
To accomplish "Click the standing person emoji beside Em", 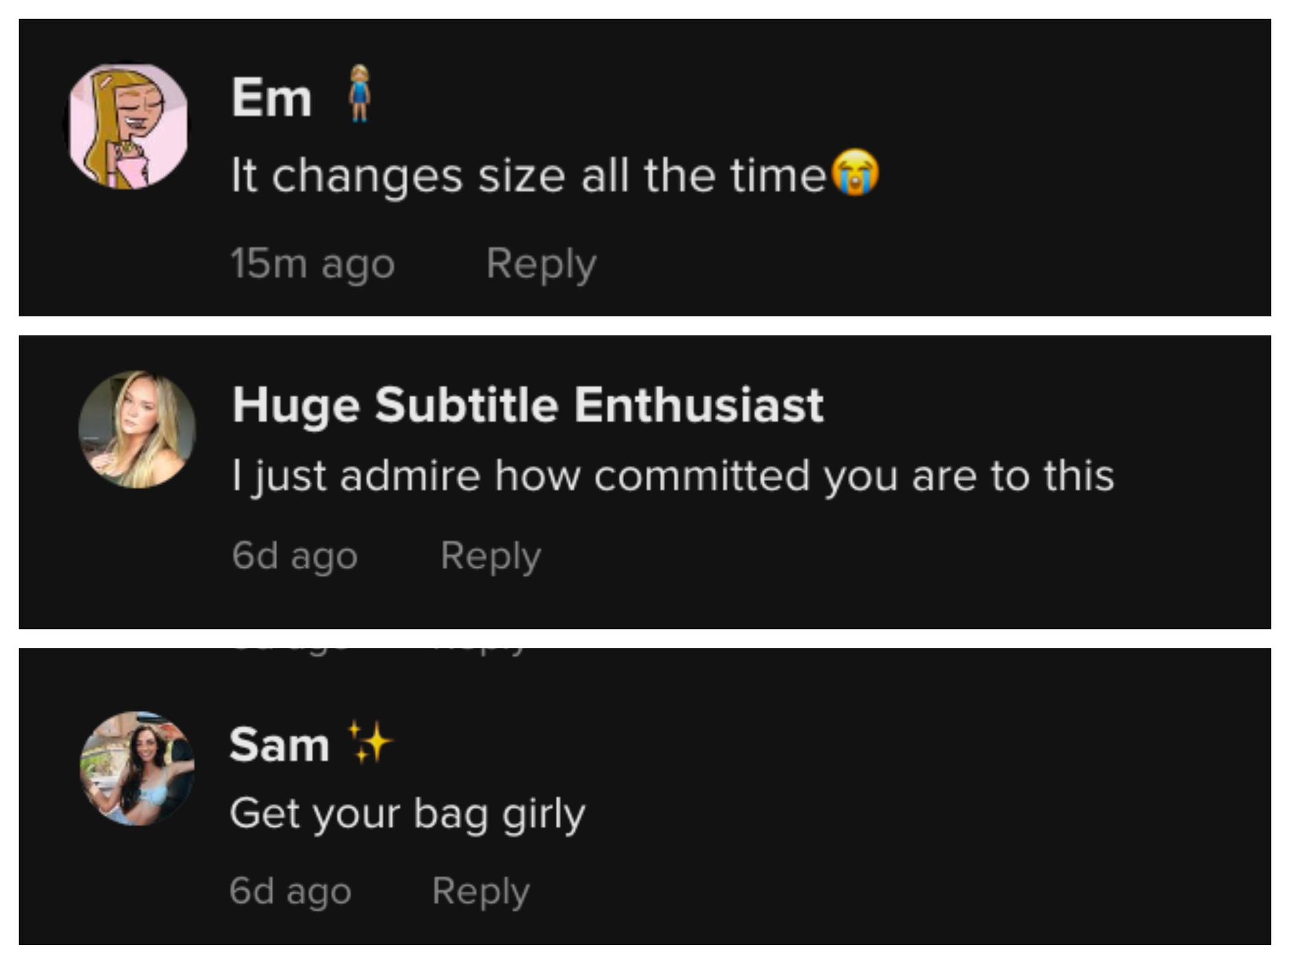I will (x=360, y=94).
